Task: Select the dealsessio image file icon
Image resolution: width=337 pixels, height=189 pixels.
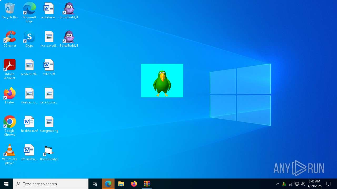Action: pos(29,96)
